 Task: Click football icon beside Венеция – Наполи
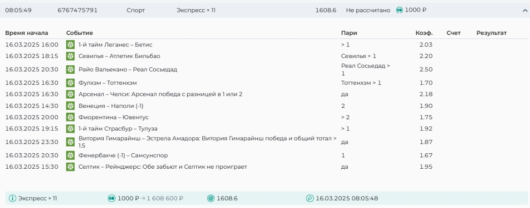pyautogui.click(x=70, y=106)
